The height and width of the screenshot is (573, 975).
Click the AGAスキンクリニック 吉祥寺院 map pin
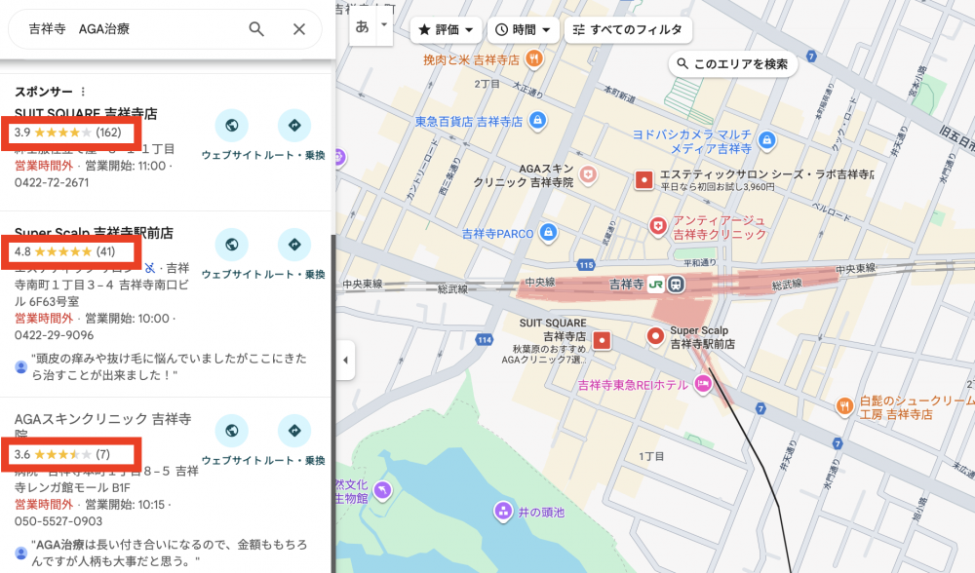tap(588, 175)
